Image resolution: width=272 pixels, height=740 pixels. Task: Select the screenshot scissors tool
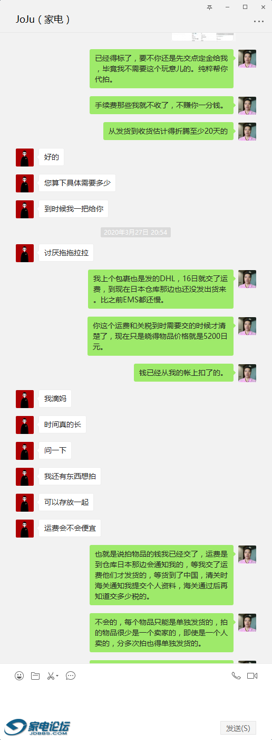51,676
